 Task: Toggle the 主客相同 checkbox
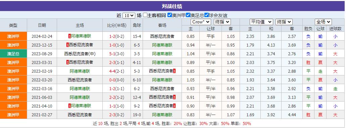tap(145, 15)
